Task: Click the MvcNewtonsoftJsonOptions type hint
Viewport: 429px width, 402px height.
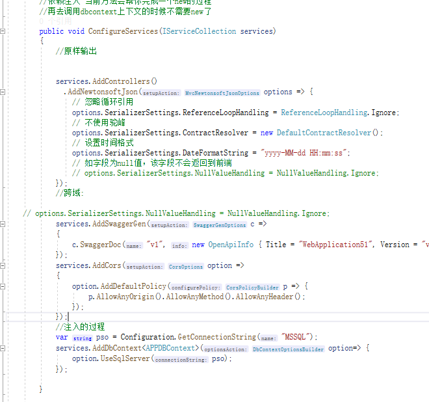Action: (222, 93)
